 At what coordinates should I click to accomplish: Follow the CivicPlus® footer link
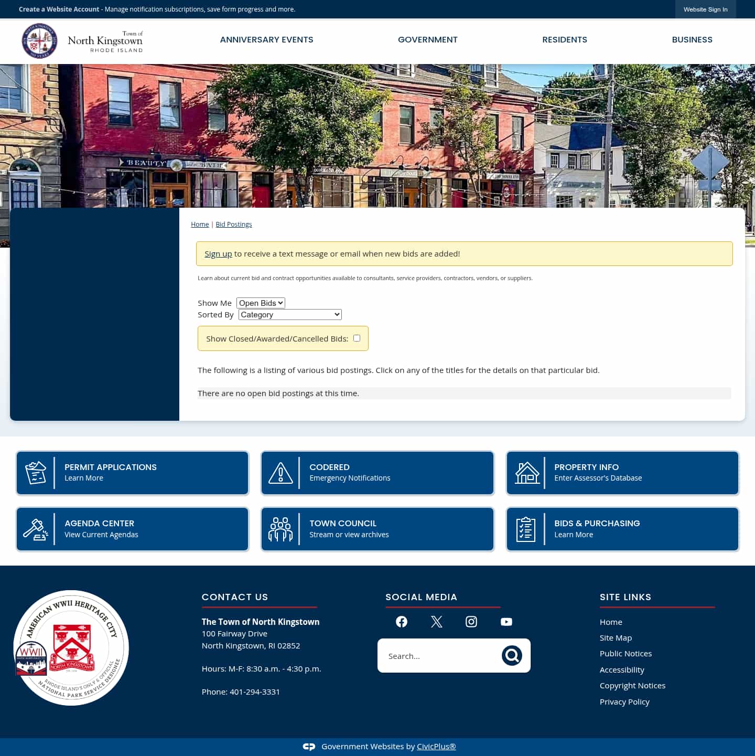[x=436, y=747]
